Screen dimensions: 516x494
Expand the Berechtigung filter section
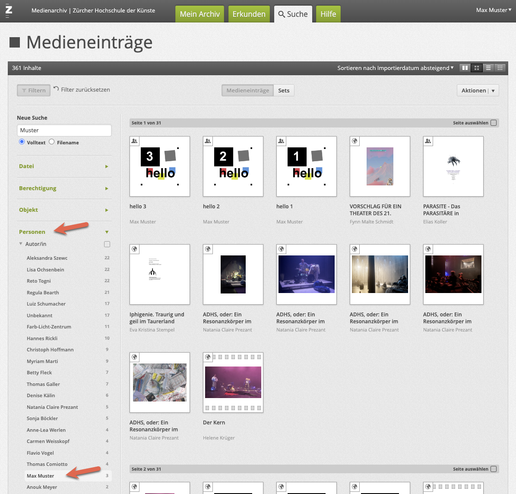[x=64, y=188]
